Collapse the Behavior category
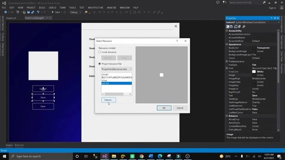 227,116
